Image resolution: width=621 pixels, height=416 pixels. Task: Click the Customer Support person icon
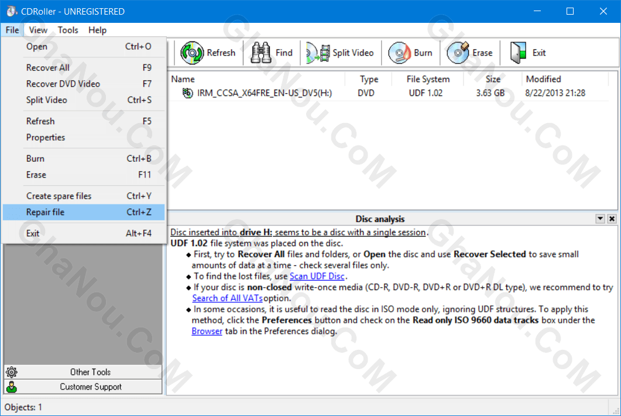[12, 387]
